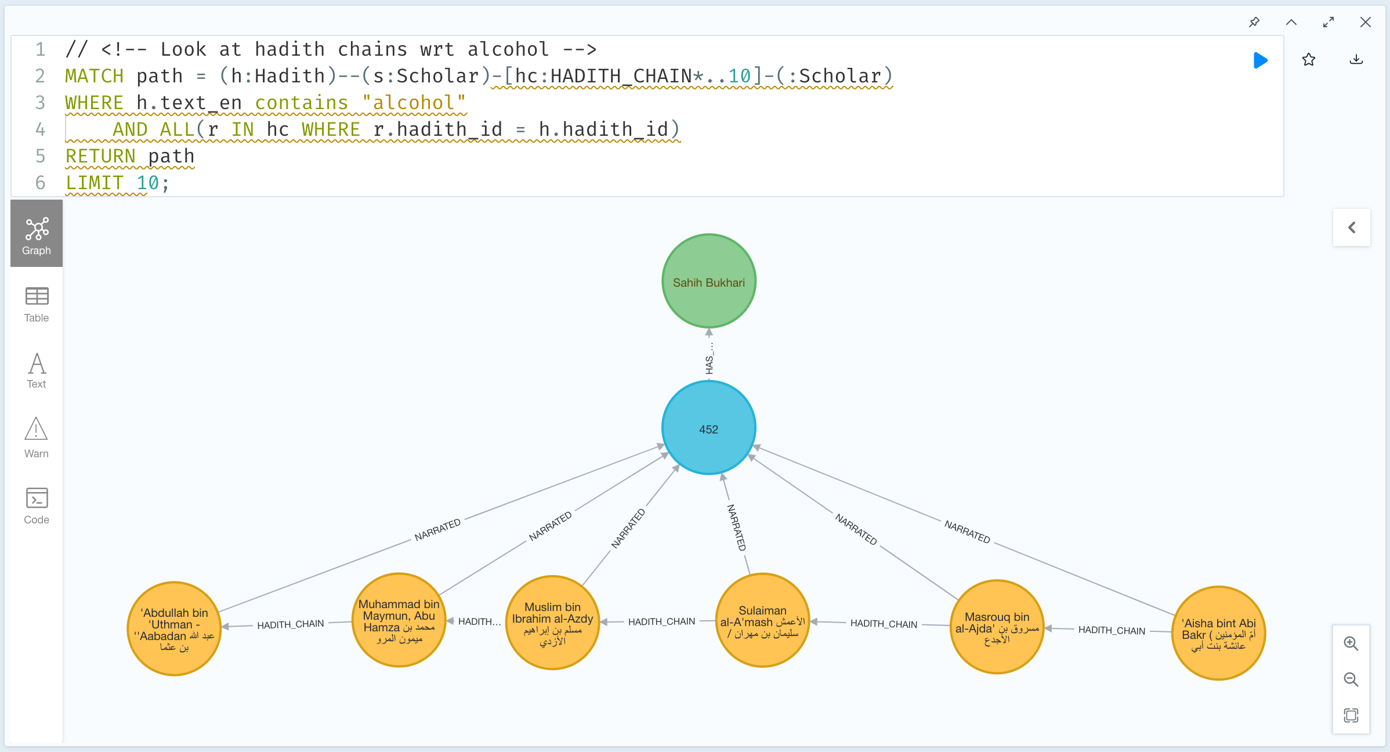The width and height of the screenshot is (1390, 752).
Task: Show query warnings in Warn view
Action: pyautogui.click(x=37, y=438)
